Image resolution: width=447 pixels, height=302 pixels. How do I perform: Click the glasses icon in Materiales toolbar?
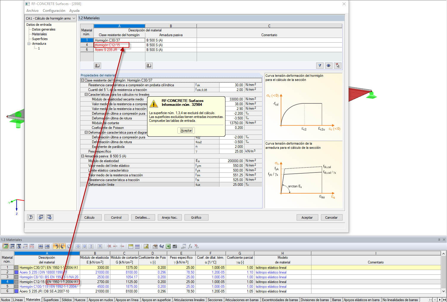162,246
